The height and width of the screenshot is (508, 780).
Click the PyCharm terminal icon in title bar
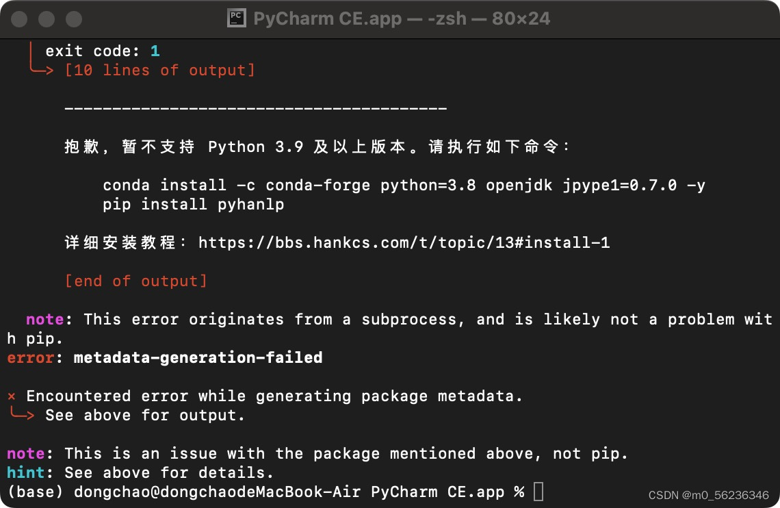point(236,18)
